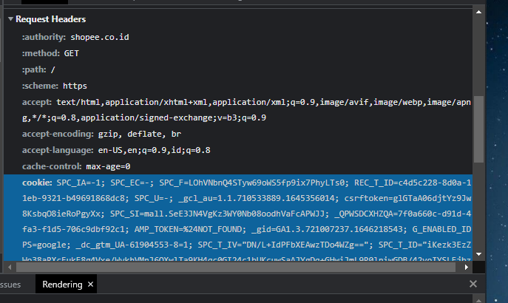
Task: Click the headers panel vertical scrollbar thumb
Action: [x=479, y=129]
